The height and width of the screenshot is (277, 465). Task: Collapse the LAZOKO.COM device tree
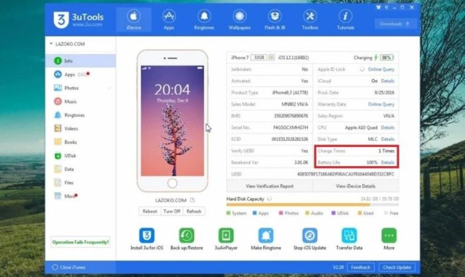click(51, 44)
